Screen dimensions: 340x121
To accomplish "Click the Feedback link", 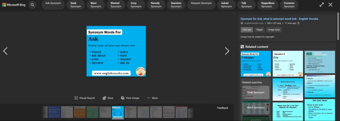I will click(x=222, y=108).
